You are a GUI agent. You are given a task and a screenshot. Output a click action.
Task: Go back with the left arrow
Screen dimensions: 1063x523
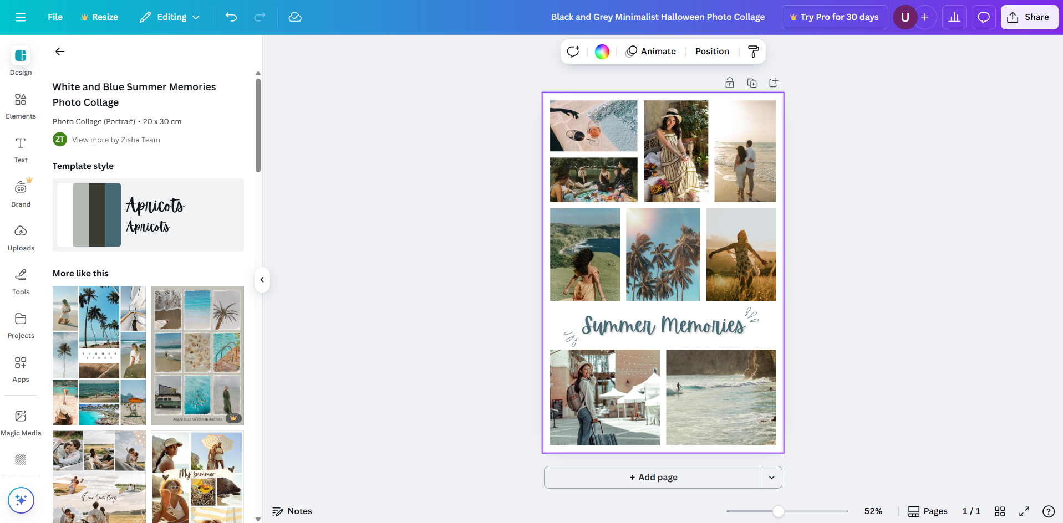60,52
